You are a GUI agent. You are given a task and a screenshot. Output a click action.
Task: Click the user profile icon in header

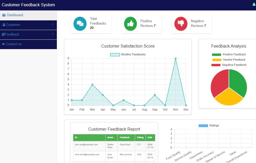254,4
